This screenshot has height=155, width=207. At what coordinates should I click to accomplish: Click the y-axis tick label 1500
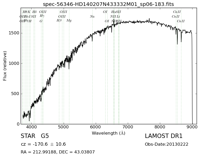point(14,33)
